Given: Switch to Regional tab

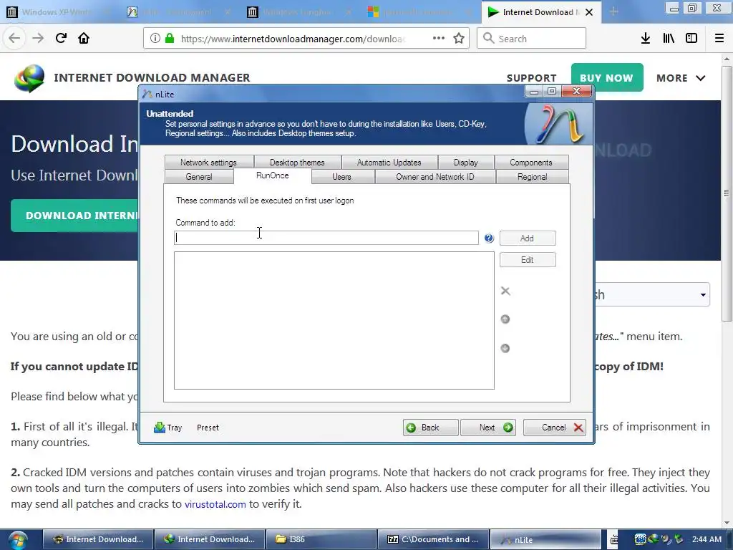Looking at the screenshot, I should (x=532, y=177).
